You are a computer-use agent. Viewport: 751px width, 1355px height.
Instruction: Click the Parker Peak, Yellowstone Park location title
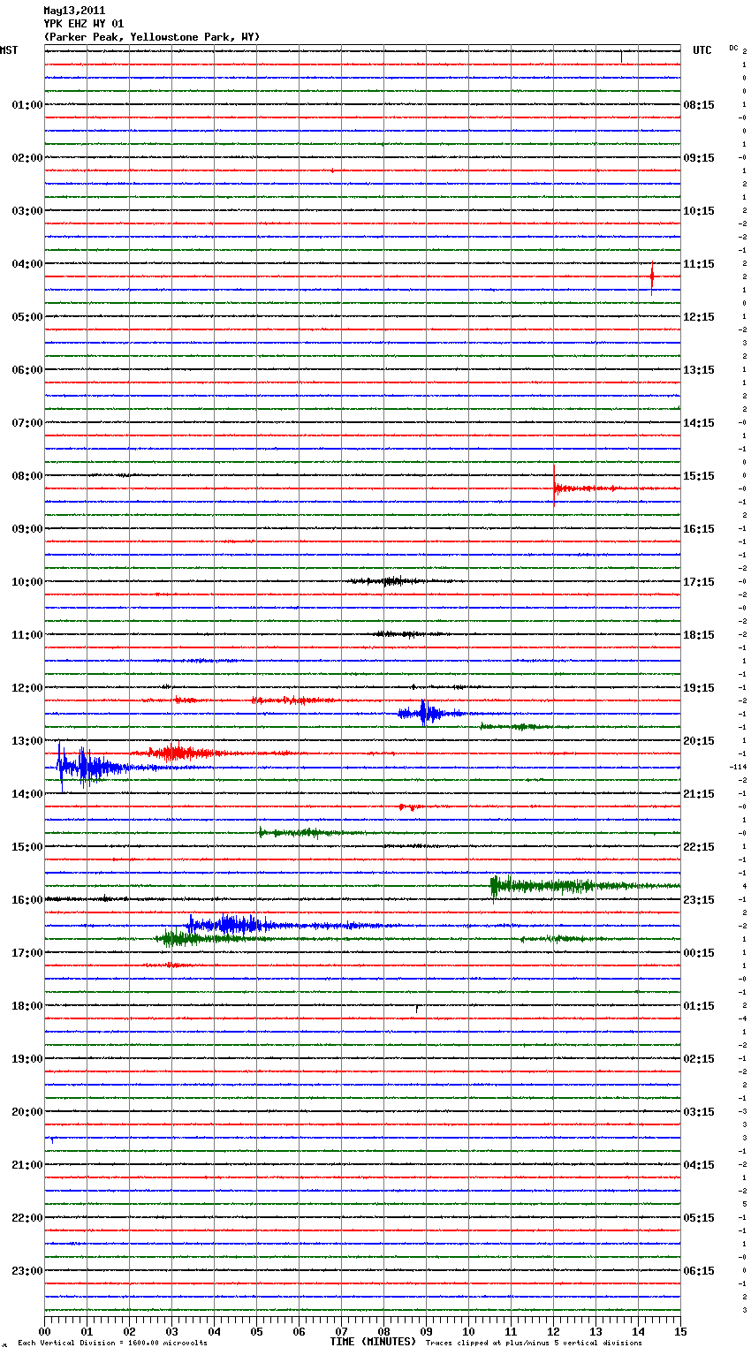coord(152,37)
